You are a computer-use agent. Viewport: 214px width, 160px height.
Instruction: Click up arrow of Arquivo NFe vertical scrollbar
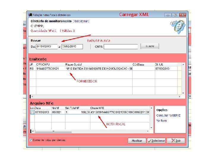tap(151, 108)
